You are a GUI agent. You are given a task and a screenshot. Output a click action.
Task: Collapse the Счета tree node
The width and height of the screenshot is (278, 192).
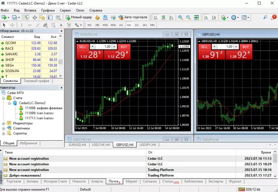3,98
